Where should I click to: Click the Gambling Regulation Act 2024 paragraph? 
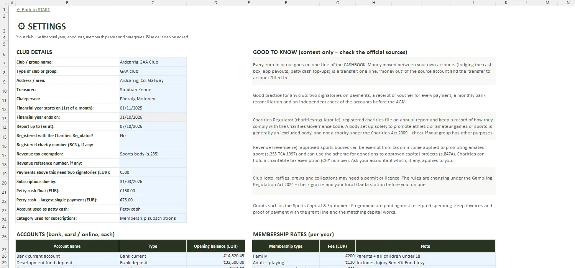[374, 181]
